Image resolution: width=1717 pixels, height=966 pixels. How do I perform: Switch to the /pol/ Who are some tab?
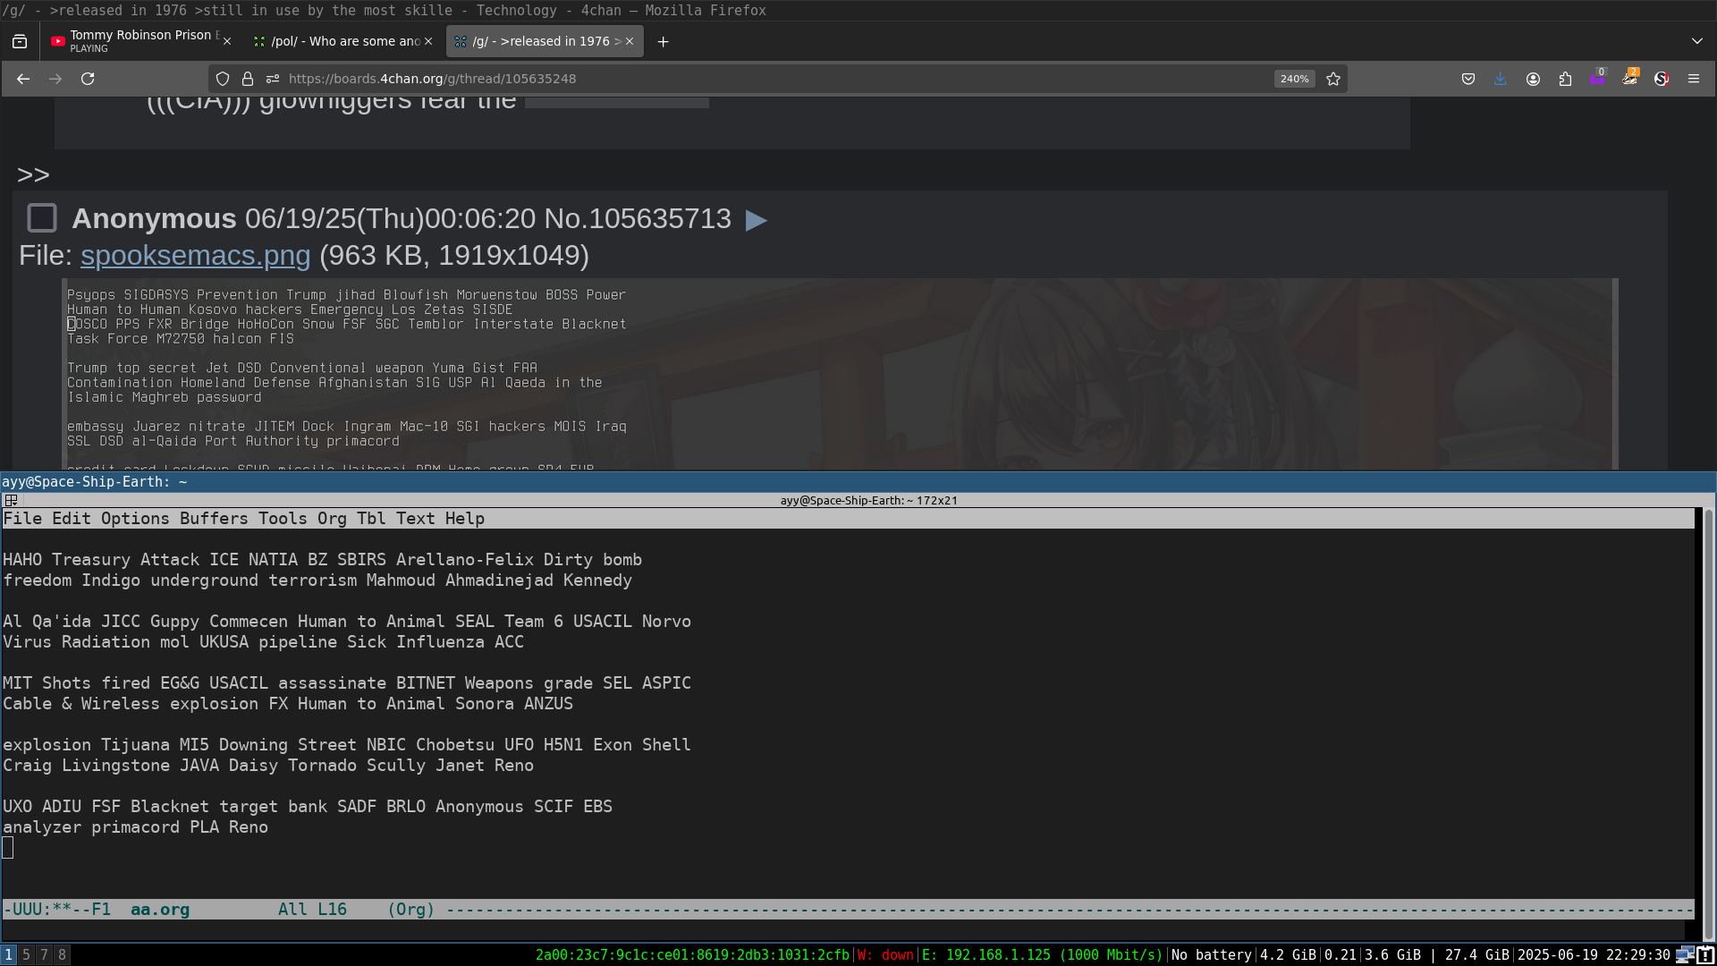344,41
